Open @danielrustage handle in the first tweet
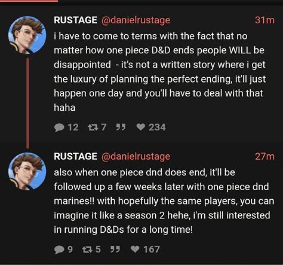The width and height of the screenshot is (283, 265). pyautogui.click(x=136, y=20)
